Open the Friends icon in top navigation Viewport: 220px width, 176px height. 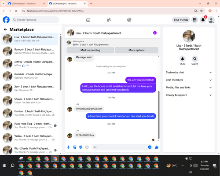pyautogui.click(x=109, y=20)
